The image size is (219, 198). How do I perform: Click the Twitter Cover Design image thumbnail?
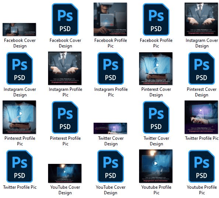(110, 128)
